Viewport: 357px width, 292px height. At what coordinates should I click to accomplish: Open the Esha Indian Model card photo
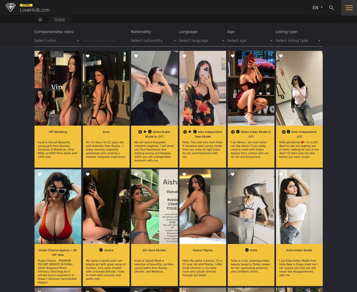(299, 207)
